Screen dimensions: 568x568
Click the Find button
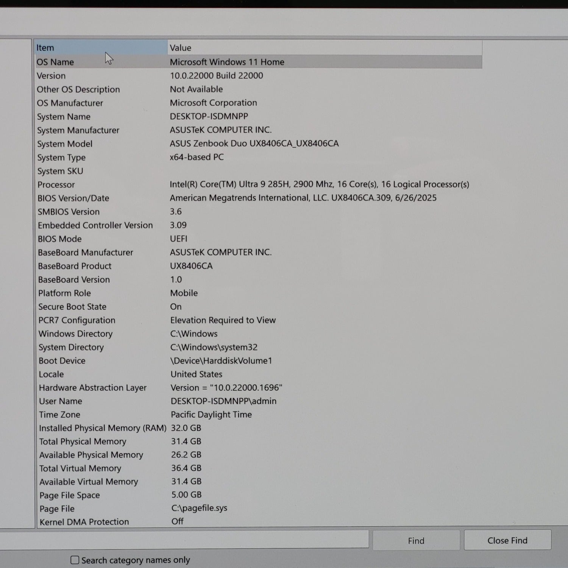pos(416,540)
